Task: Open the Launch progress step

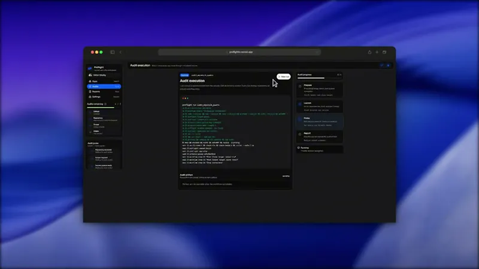Action: point(320,106)
